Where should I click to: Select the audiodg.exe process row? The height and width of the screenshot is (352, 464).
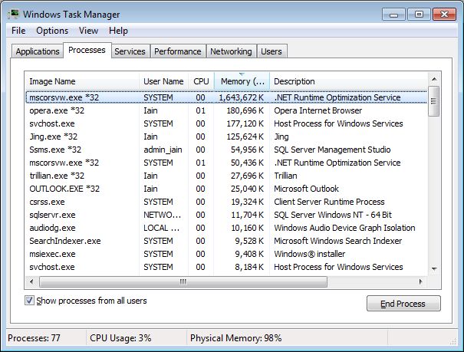pyautogui.click(x=227, y=228)
